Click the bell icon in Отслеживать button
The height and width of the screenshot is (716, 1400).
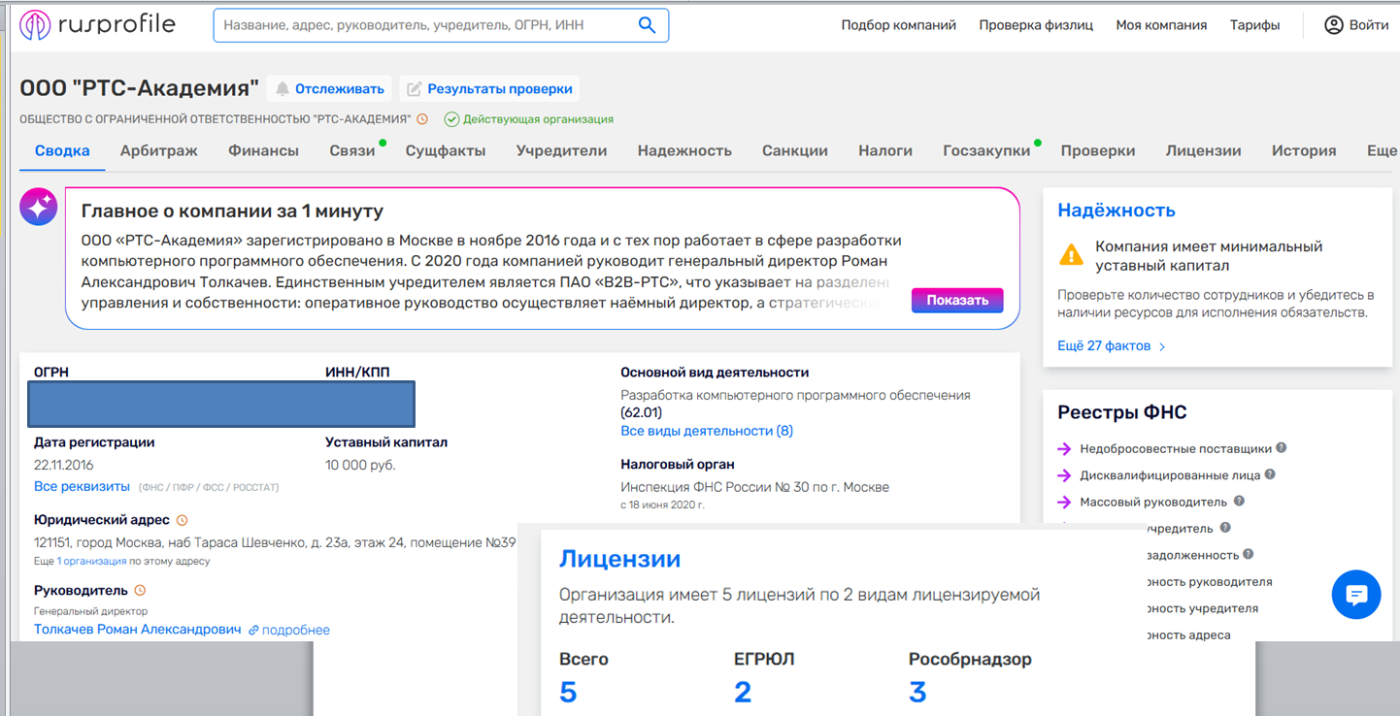pyautogui.click(x=283, y=89)
